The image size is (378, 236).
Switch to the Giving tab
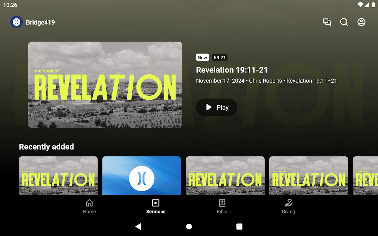click(288, 206)
